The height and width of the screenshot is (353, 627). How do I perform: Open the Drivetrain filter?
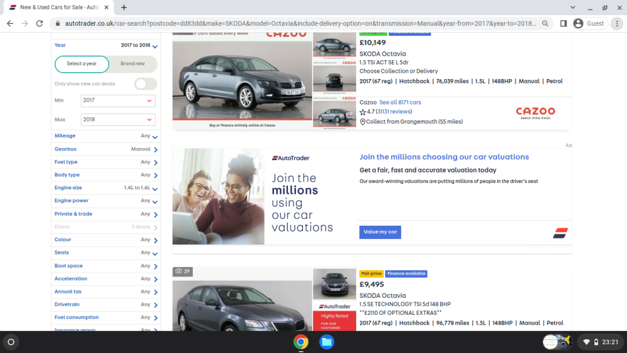pos(106,305)
